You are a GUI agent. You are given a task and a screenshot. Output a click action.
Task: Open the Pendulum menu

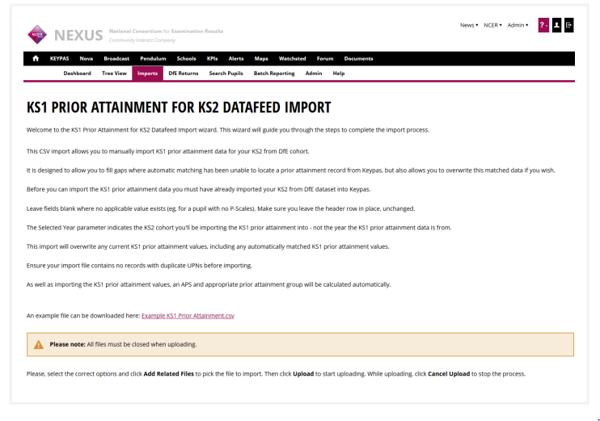click(153, 58)
